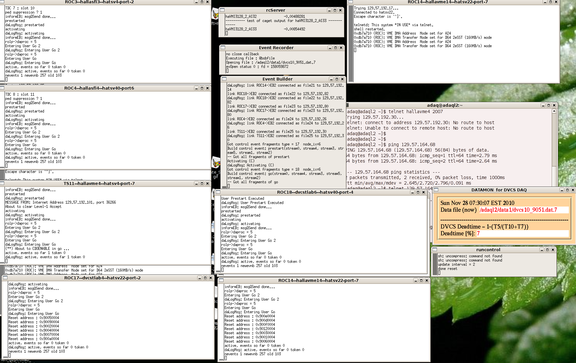This screenshot has width=576, height=363.
Task: Maximize the DATAMON for DVCS DAQ window
Action: [x=567, y=190]
